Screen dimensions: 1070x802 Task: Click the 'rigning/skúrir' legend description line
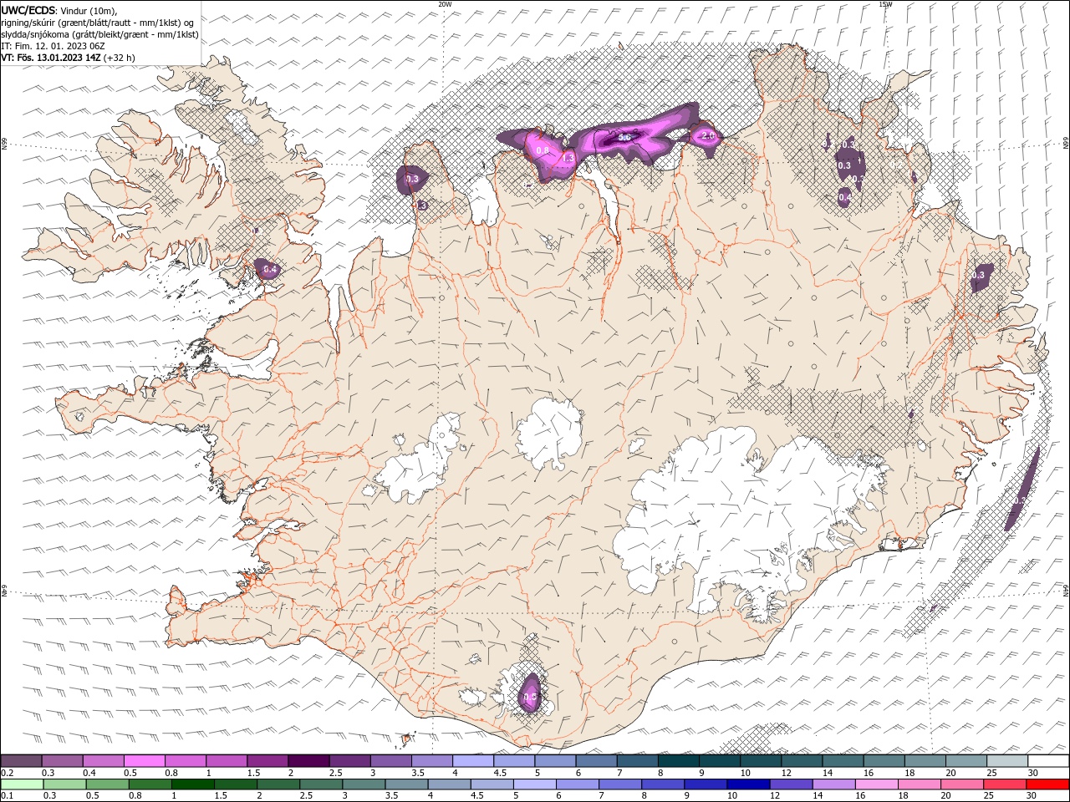pyautogui.click(x=98, y=23)
